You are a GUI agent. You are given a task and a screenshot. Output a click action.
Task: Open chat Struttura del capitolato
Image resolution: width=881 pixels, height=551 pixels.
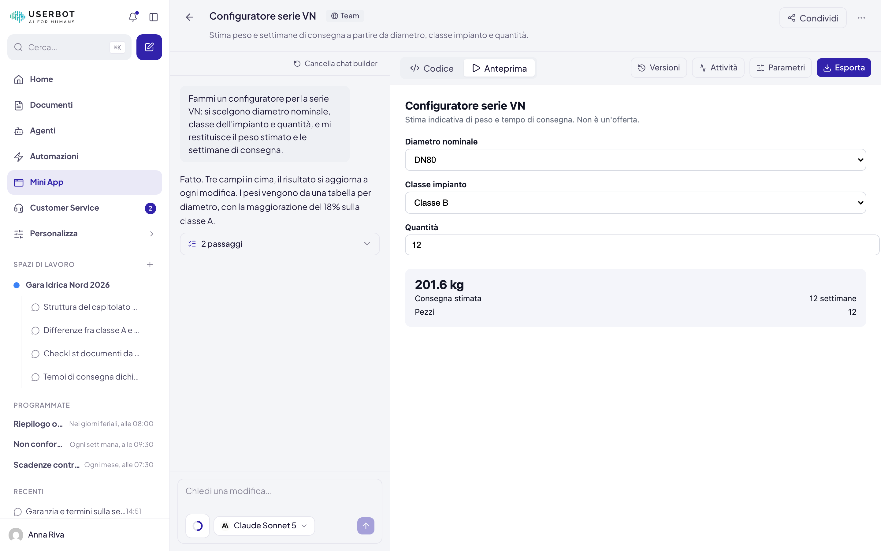pos(90,307)
